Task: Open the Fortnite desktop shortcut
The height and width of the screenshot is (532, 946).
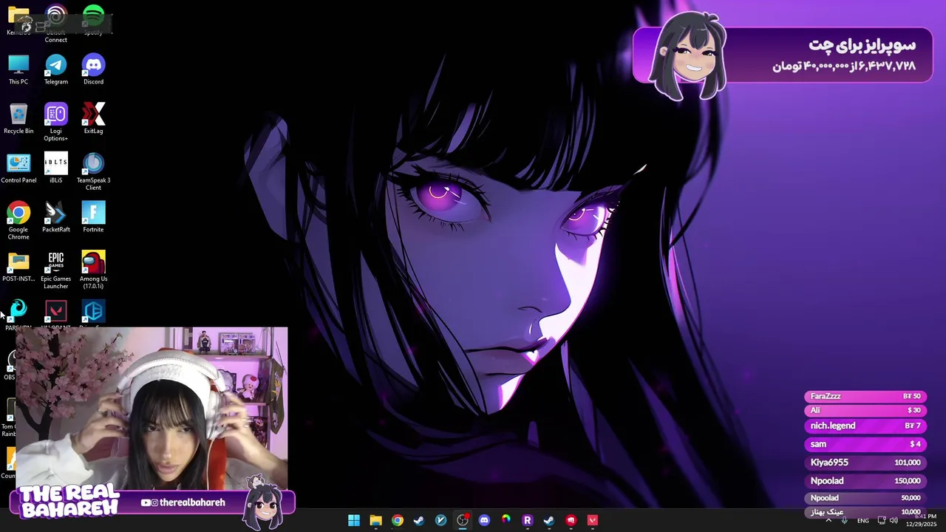Action: click(x=93, y=217)
